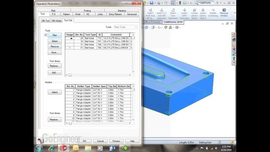The width and height of the screenshot is (270, 152).
Task: Click the Print icon in SolidWorks toolbar
Action: click(x=159, y=3)
